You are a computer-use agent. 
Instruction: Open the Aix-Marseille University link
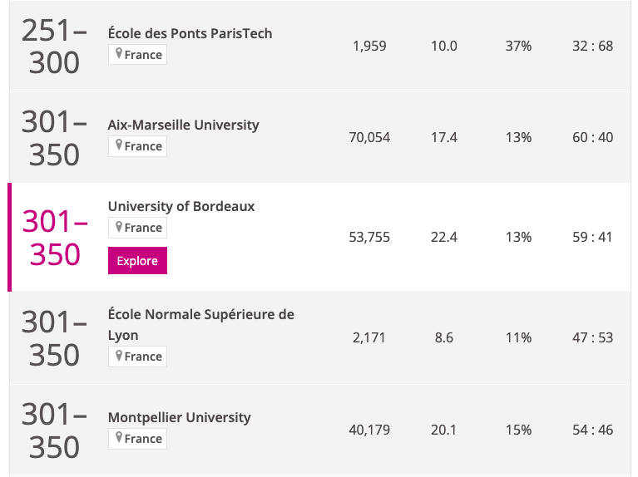(183, 125)
